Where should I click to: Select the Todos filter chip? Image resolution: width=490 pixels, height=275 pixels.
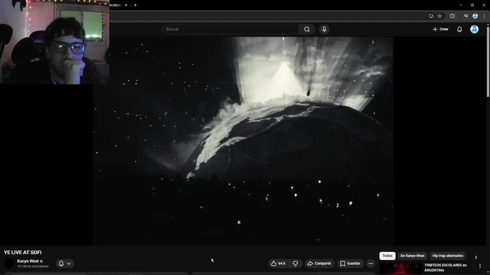tap(387, 256)
